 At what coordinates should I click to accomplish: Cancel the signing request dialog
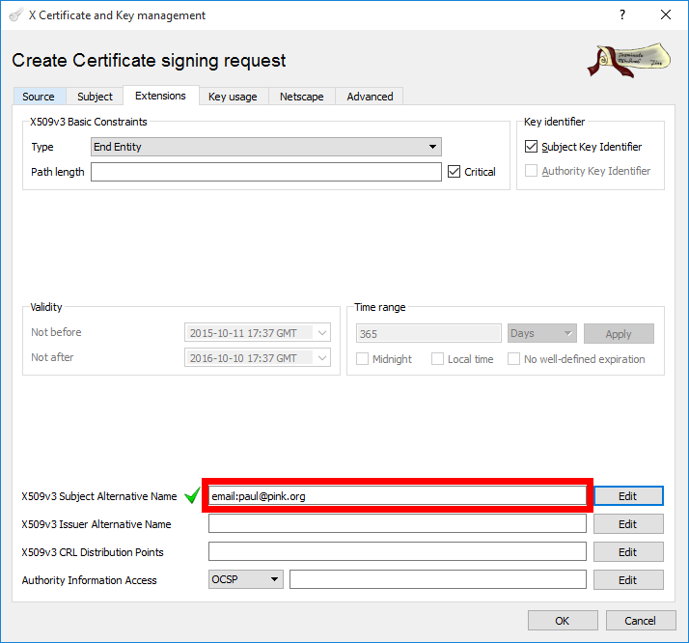click(640, 621)
